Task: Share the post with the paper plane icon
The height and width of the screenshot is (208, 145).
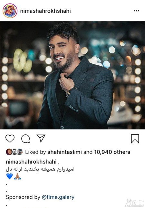Action: tap(41, 138)
